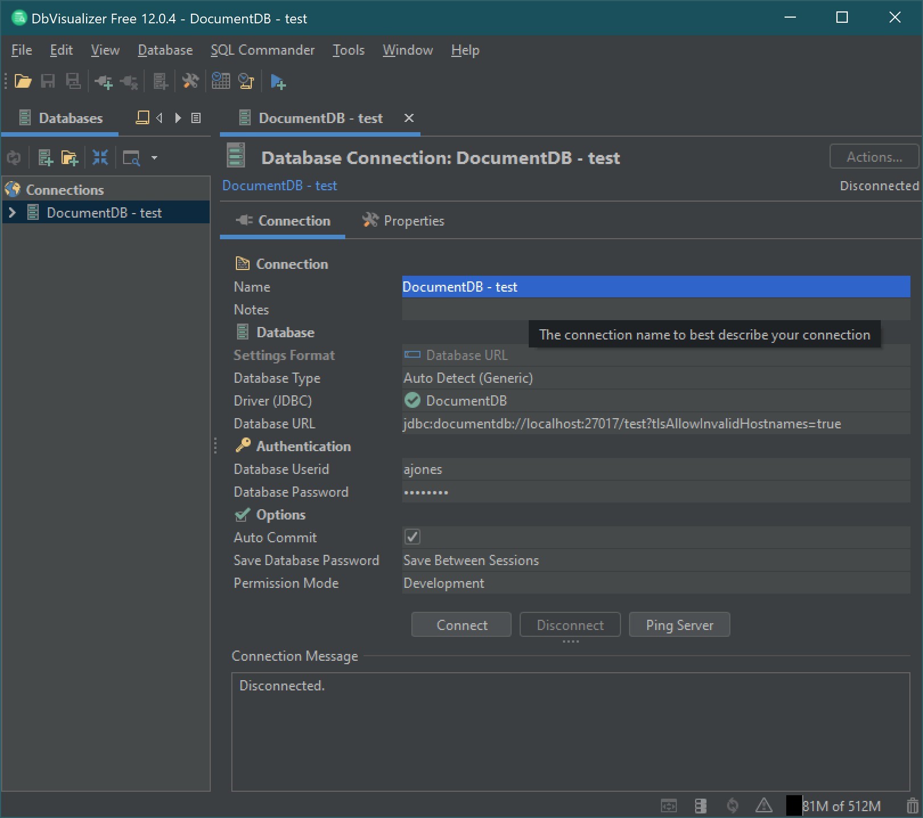923x818 pixels.
Task: Open the SQL Commander menu
Action: tap(263, 50)
